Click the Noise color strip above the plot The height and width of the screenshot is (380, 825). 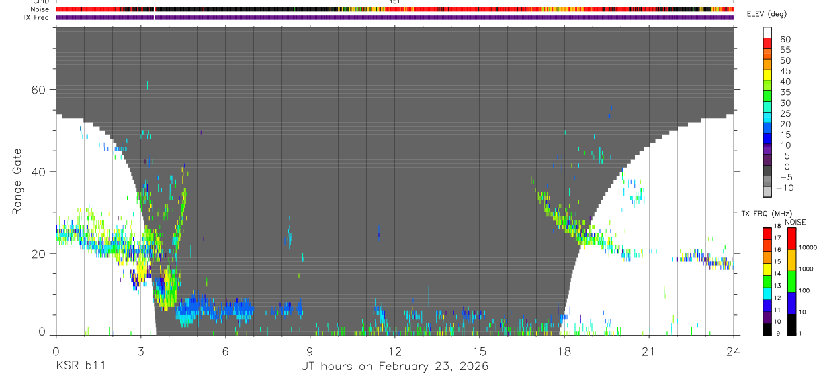click(395, 10)
